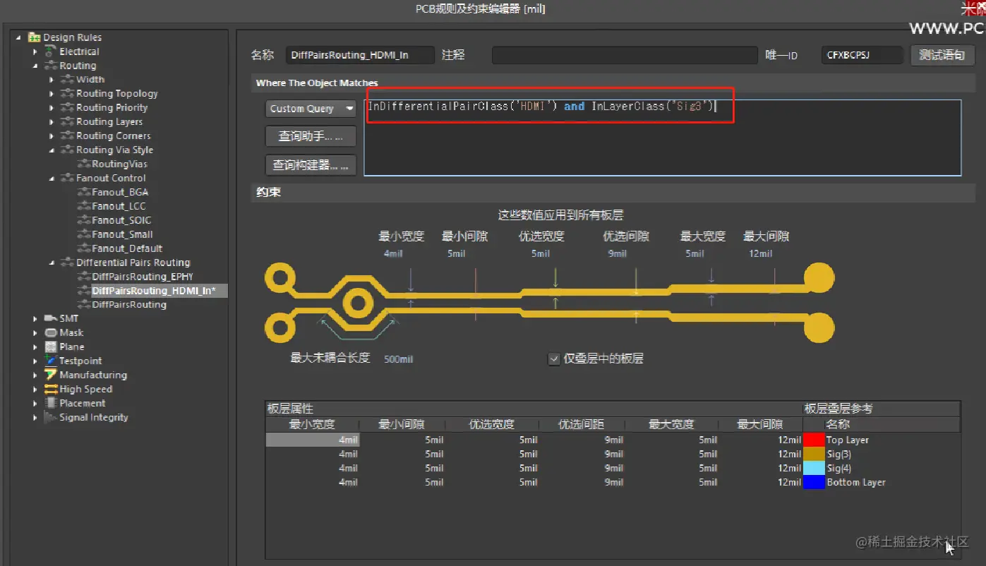The width and height of the screenshot is (986, 566).
Task: Click the SMT category icon
Action: (50, 319)
